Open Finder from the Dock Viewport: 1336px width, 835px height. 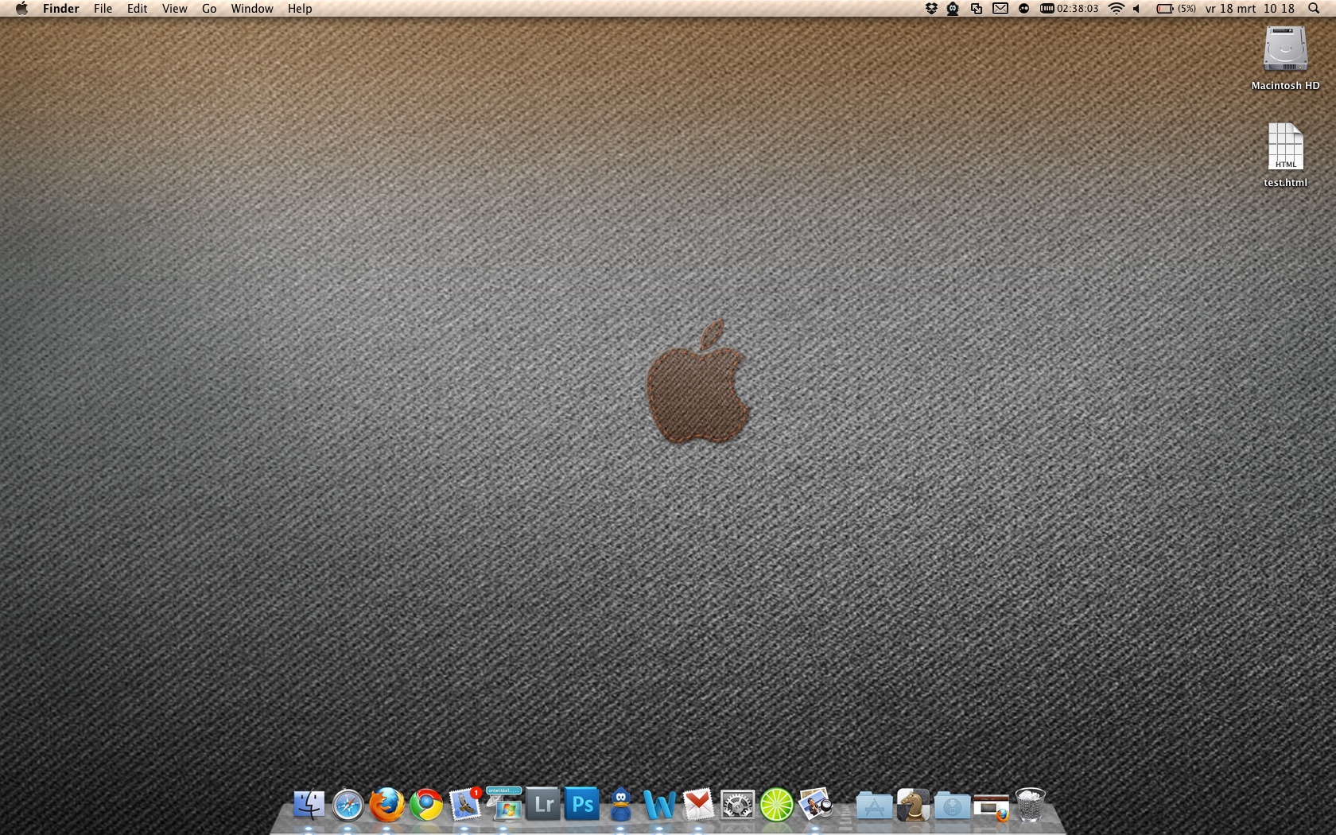tap(309, 805)
